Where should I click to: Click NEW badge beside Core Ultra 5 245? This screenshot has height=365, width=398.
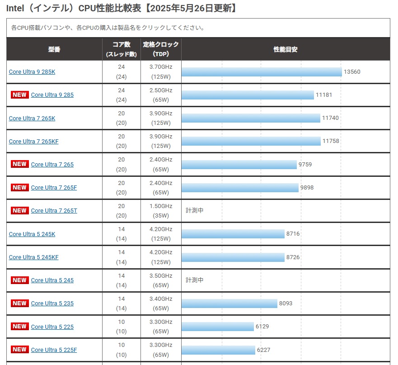[x=20, y=280]
